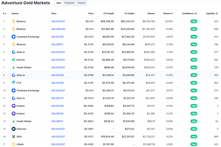Screen dimensions: 221x147
Task: Open AGLD/USD pair on FTX
Action: (x=57, y=83)
